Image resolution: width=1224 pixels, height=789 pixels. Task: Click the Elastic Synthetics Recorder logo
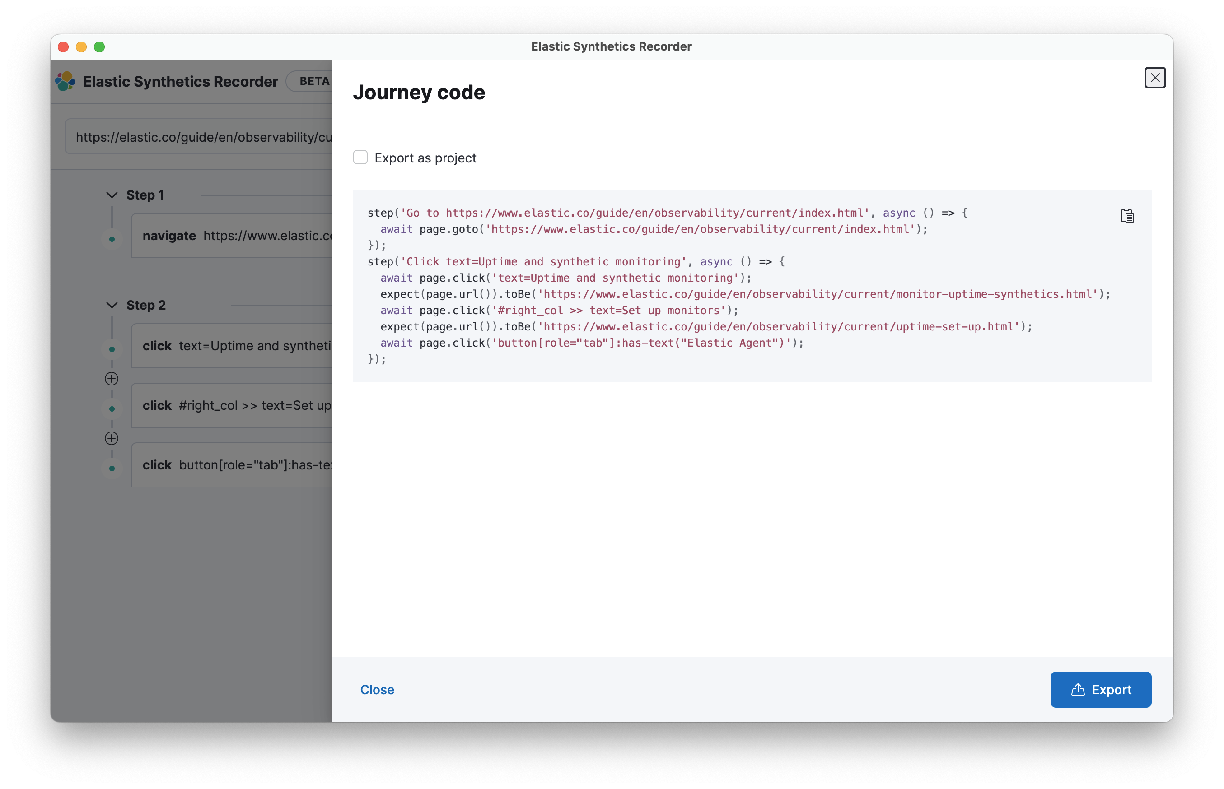pos(65,81)
